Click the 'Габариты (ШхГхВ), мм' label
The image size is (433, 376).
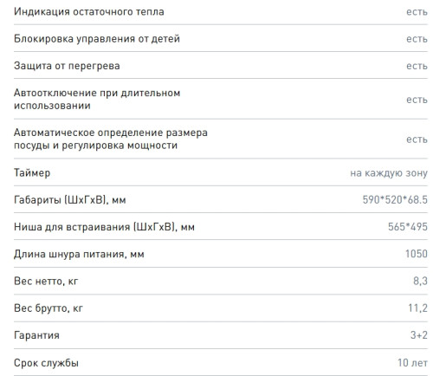pyautogui.click(x=70, y=200)
